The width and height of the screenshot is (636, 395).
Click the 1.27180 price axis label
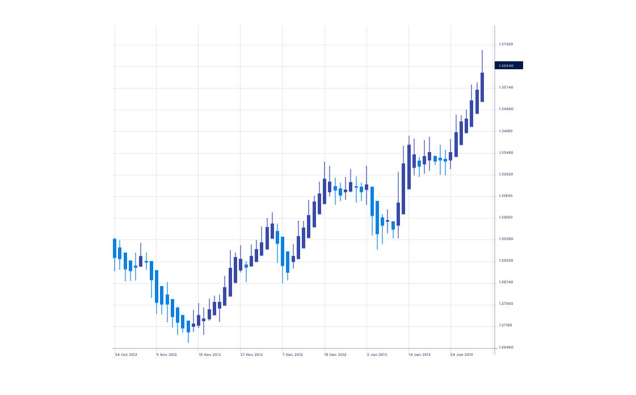click(x=506, y=325)
